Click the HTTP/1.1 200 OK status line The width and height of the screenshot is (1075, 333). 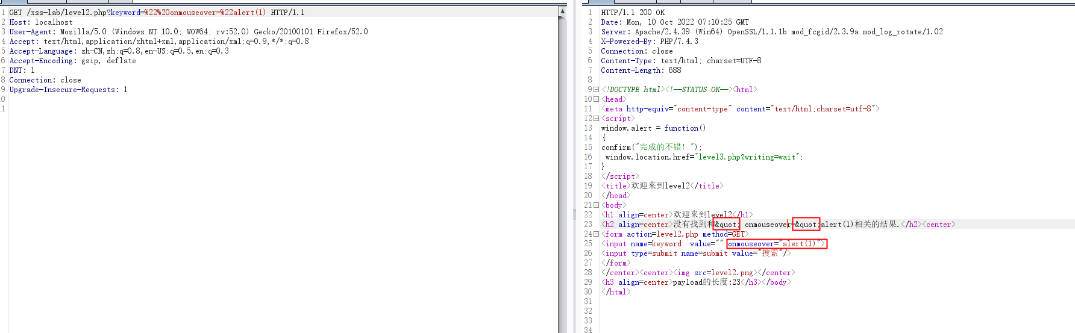[633, 13]
